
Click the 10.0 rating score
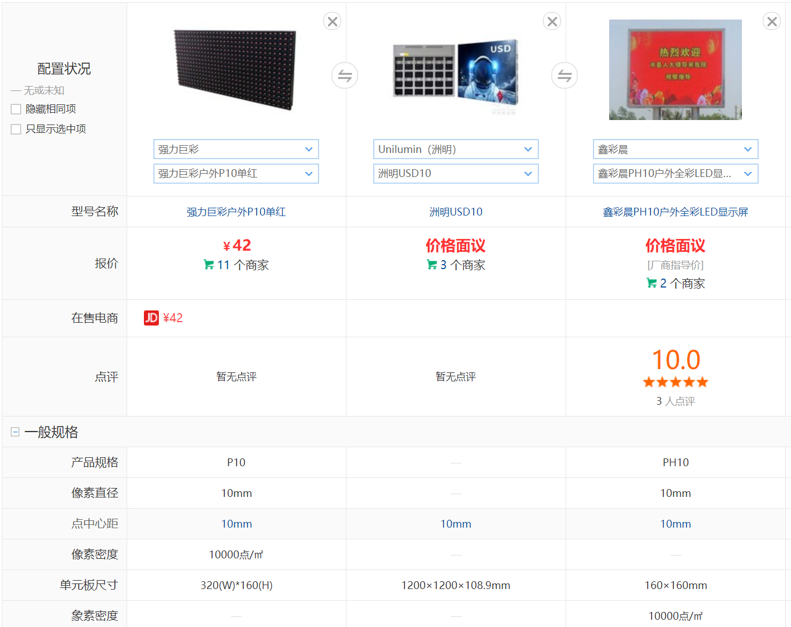click(676, 360)
